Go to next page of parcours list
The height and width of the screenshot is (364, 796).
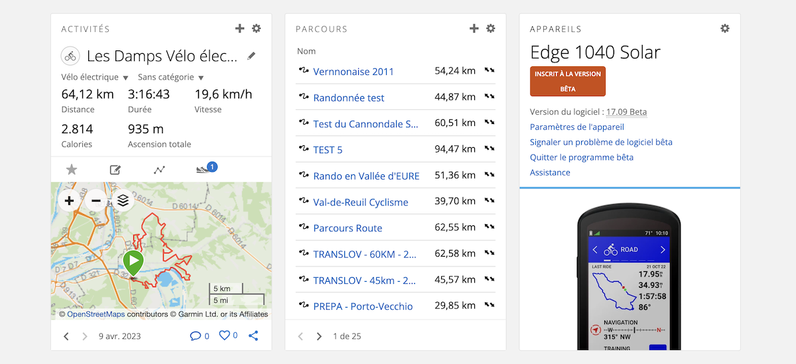[319, 337]
